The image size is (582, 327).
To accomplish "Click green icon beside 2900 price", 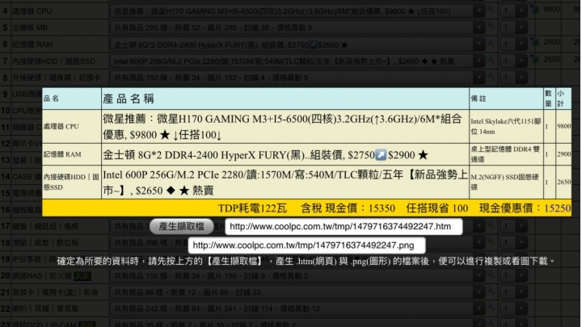I will [535, 42].
